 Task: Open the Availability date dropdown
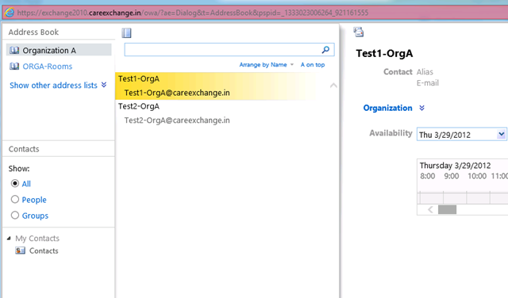click(501, 134)
